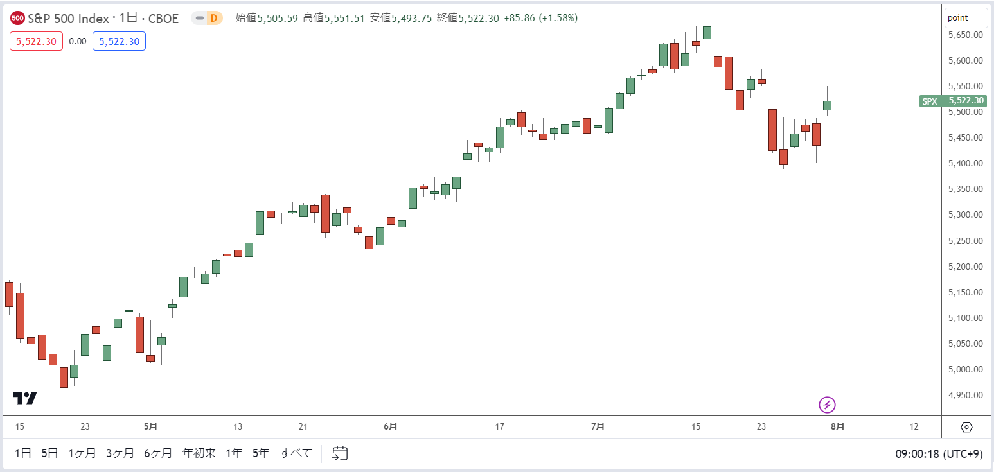Open the timezone menu showing UTC+9
Screen dimensions: 994x472
pos(939,453)
